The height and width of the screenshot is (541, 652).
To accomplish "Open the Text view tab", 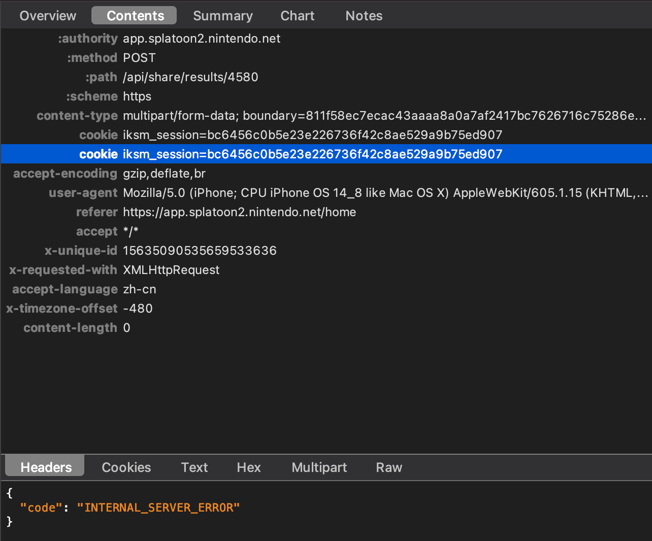I will tap(194, 467).
